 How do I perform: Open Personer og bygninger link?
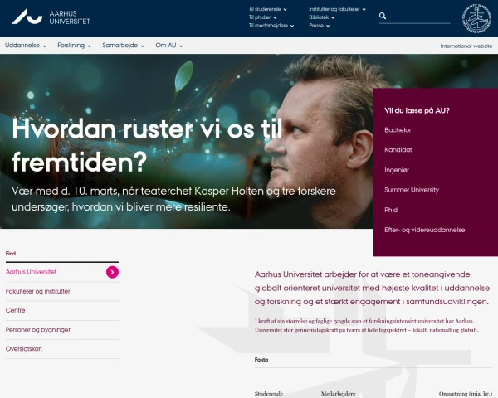38,330
